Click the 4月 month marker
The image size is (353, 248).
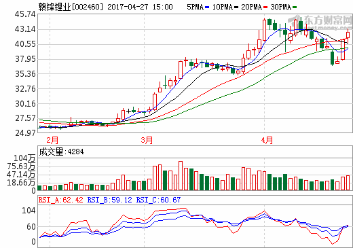pyautogui.click(x=267, y=140)
